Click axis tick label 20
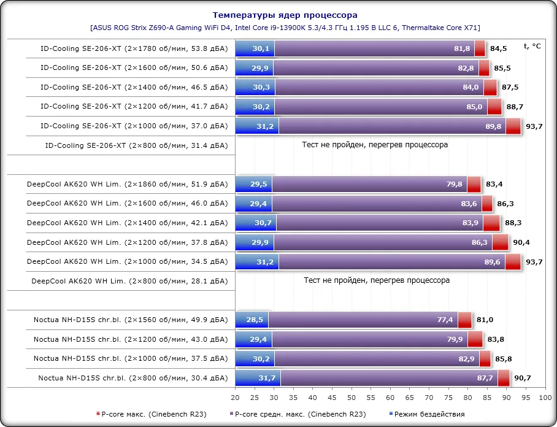 point(235,398)
